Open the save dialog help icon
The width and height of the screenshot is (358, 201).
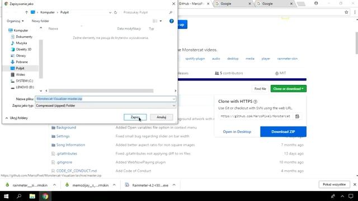pos(172,21)
